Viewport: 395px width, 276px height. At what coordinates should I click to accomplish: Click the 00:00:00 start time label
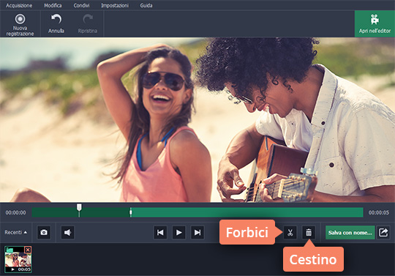click(15, 212)
